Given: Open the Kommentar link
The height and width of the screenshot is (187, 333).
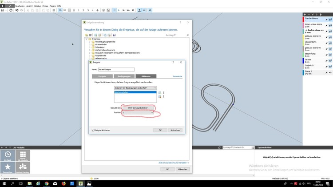Looking at the screenshot, I should tap(177, 76).
